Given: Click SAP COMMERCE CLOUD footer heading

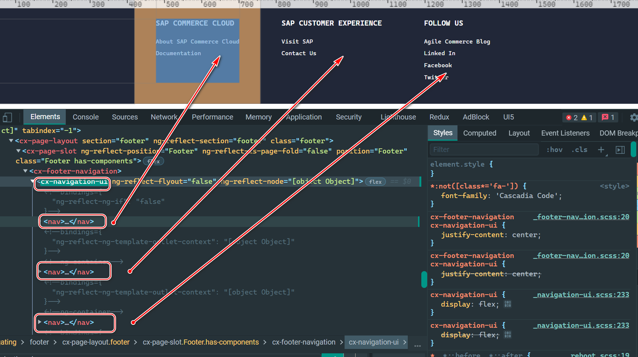Looking at the screenshot, I should [195, 23].
